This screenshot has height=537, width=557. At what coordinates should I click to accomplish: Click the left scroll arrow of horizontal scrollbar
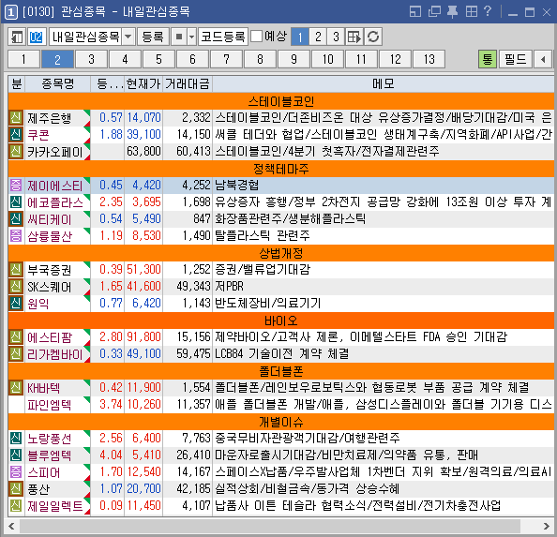tap(11, 526)
